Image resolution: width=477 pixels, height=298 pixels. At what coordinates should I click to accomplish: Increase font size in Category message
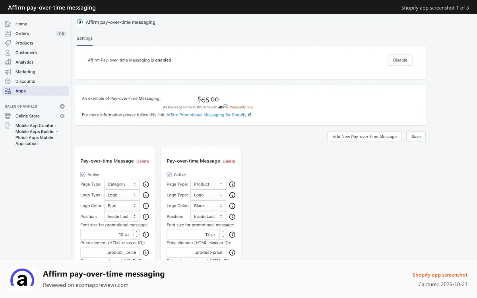tap(136, 232)
